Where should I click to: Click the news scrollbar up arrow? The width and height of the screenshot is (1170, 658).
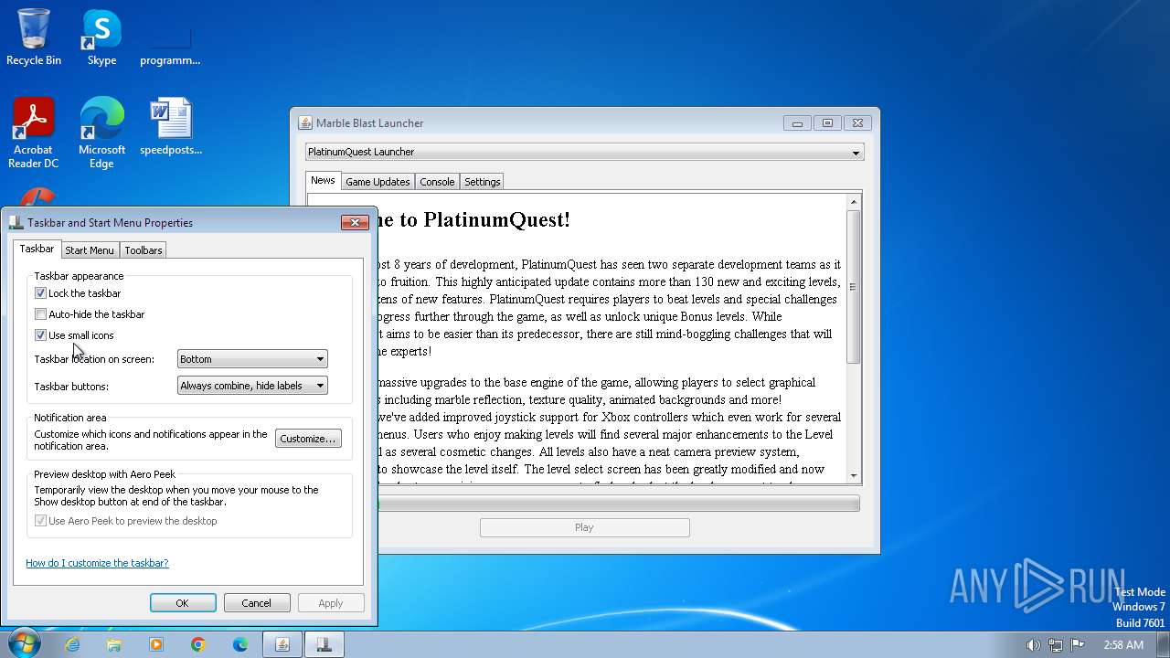[x=854, y=202]
